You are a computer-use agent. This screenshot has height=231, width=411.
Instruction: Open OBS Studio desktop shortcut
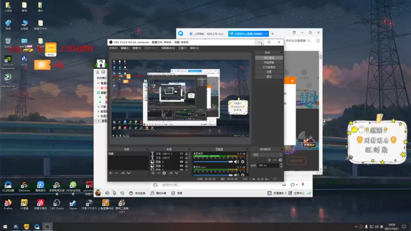57,204
